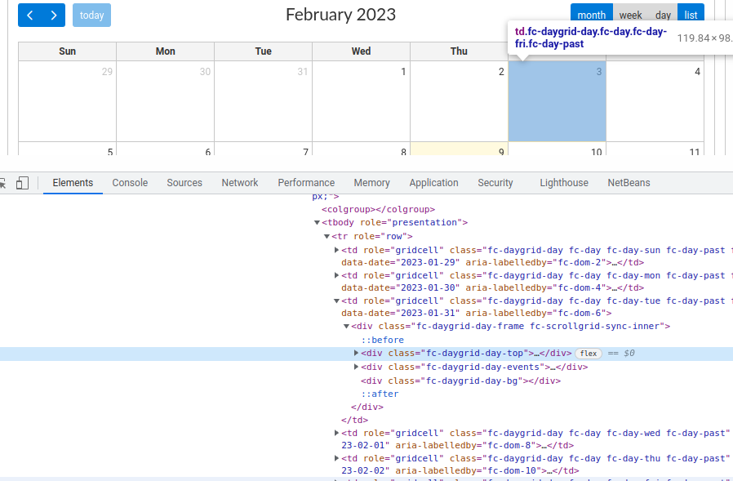
Task: Select the inspect element tool in DevTools
Action: click(x=5, y=182)
